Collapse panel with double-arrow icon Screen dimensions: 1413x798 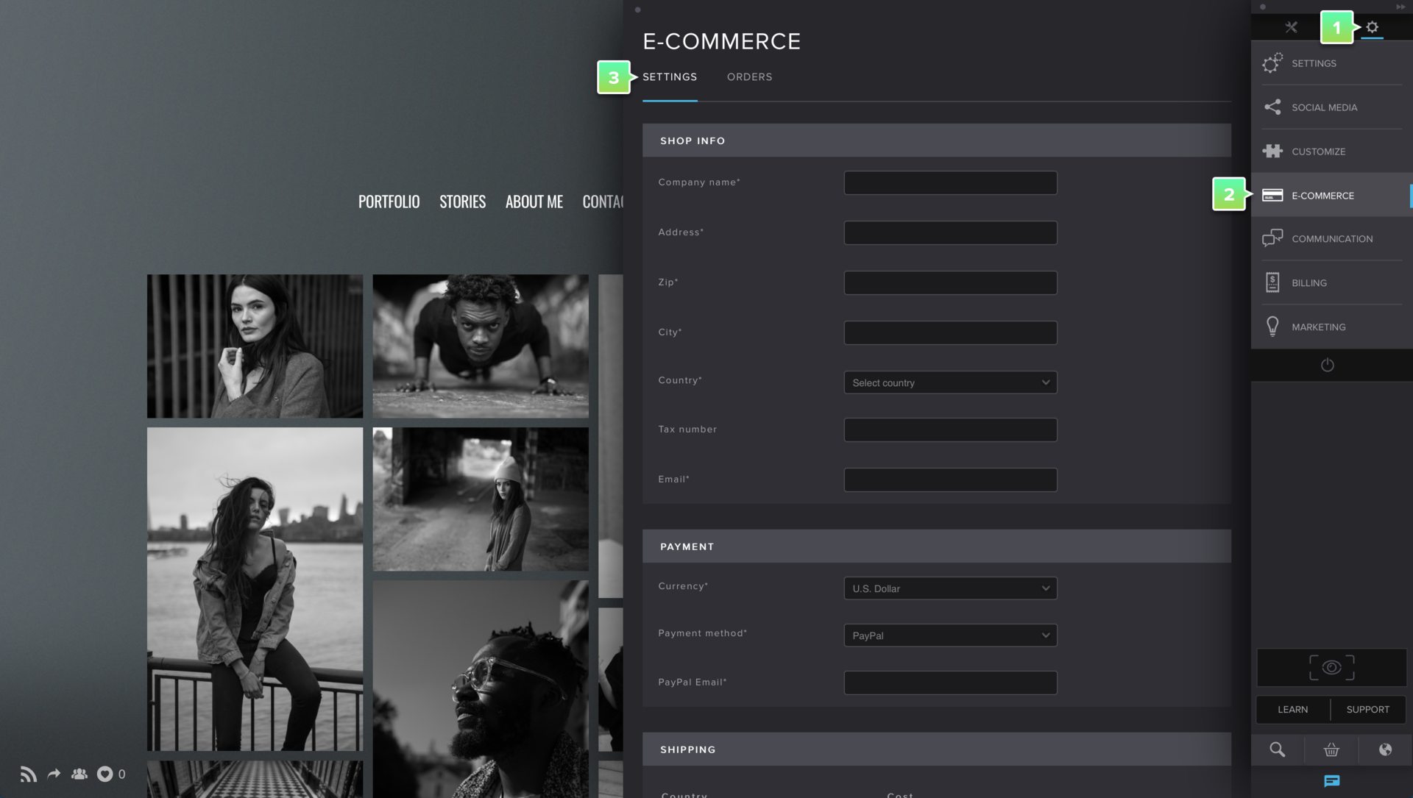click(1400, 7)
